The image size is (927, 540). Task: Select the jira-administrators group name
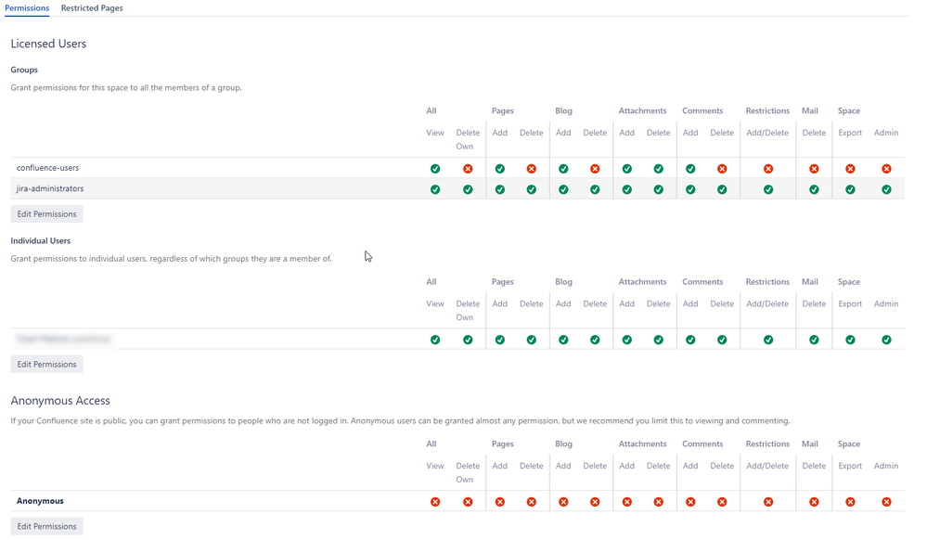coord(50,188)
